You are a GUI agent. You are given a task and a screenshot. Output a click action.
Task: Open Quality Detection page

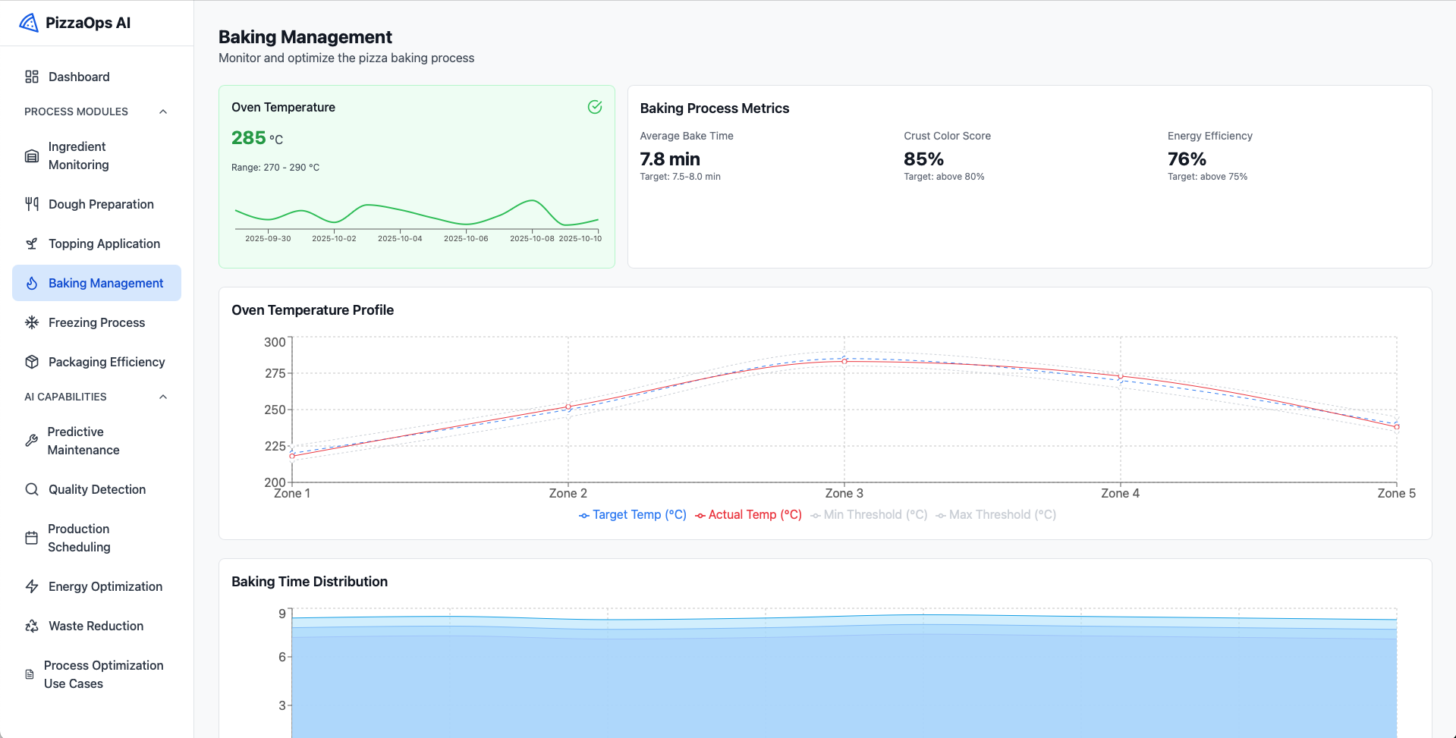pos(97,489)
